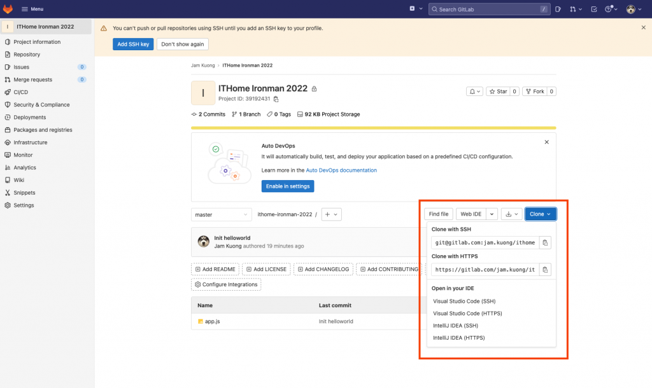The height and width of the screenshot is (388, 652).
Task: Open the download source code dropdown
Action: pyautogui.click(x=511, y=214)
